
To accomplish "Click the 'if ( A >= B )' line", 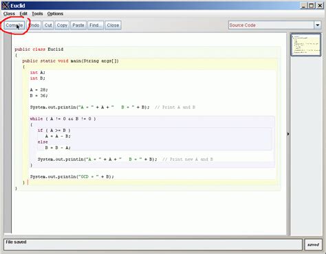I will click(x=54, y=130).
